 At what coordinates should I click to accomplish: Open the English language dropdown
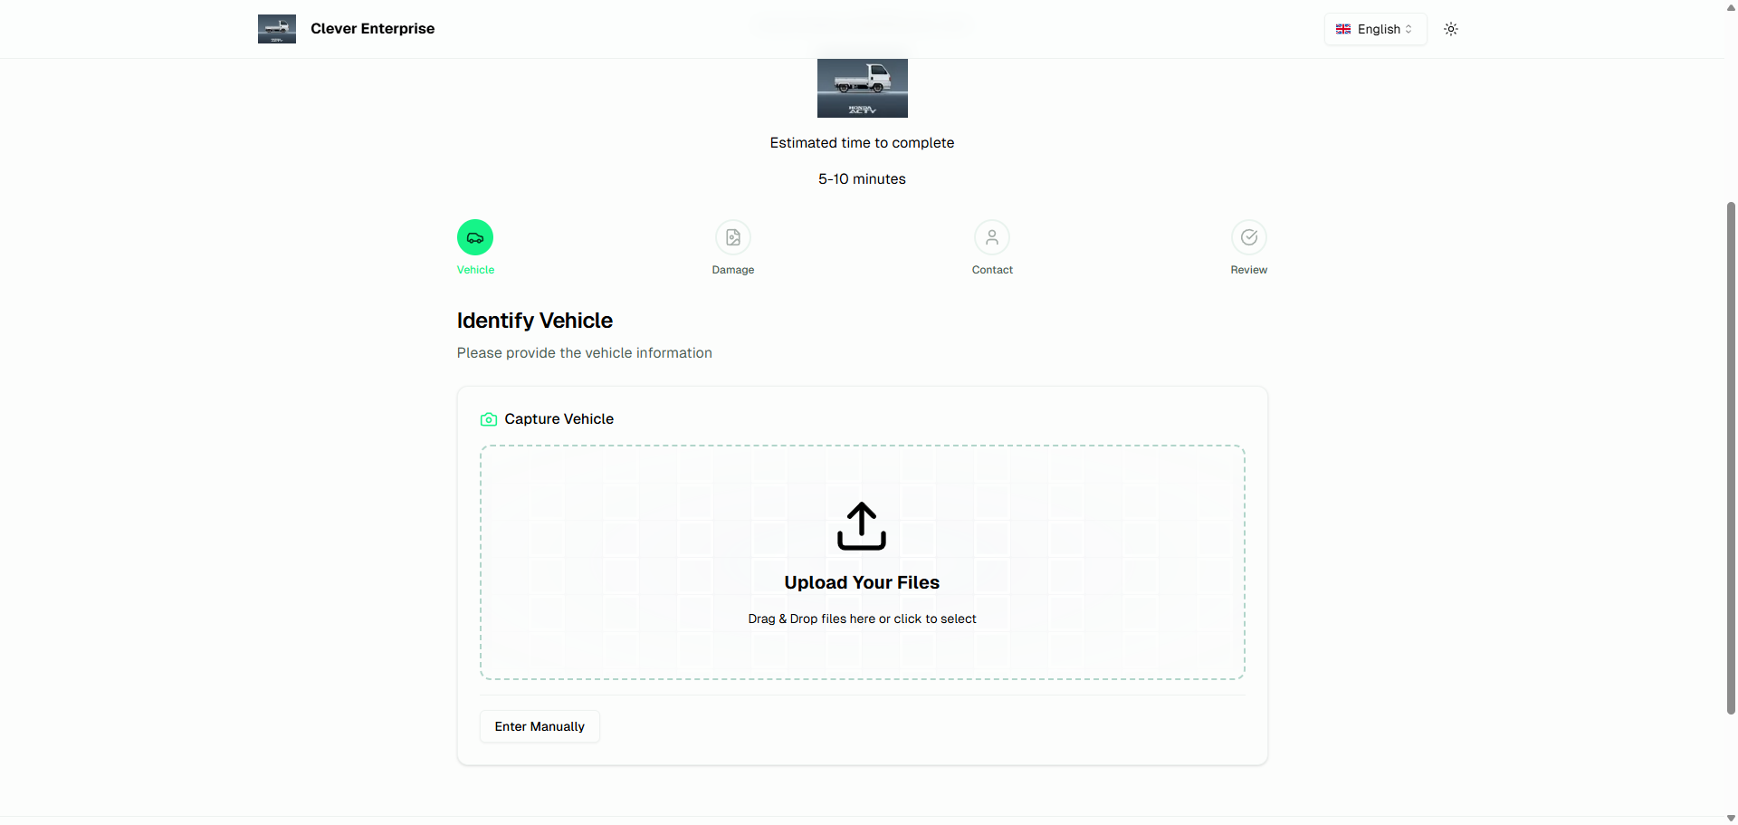(x=1375, y=29)
